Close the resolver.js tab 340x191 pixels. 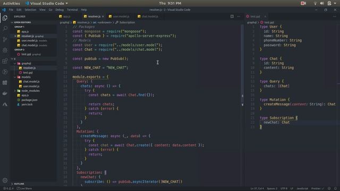(x=103, y=16)
